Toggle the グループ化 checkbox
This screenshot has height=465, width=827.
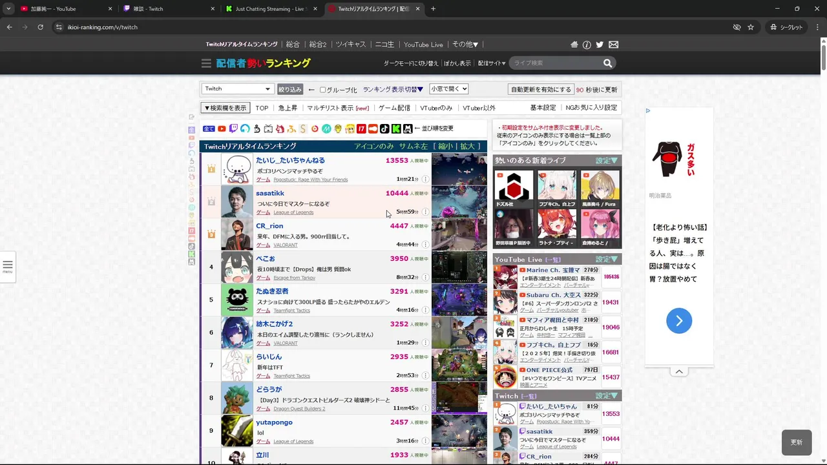[322, 90]
